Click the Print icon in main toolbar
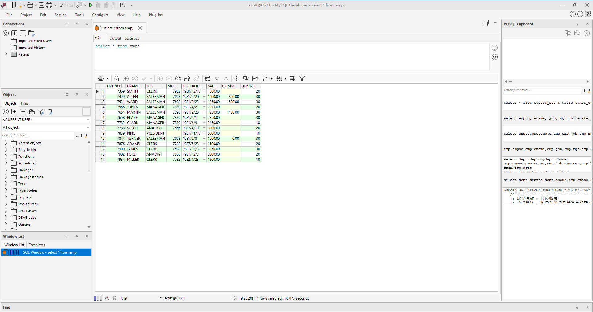The image size is (593, 312). (x=49, y=5)
